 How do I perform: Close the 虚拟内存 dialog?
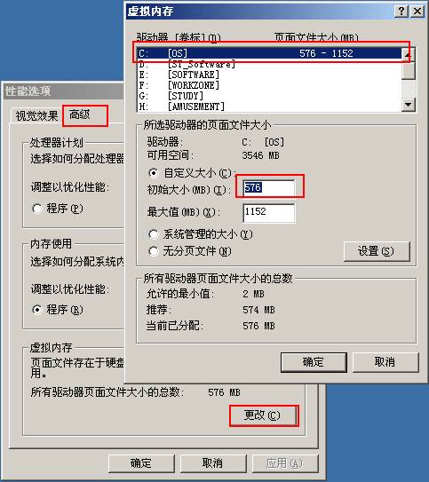[x=417, y=12]
